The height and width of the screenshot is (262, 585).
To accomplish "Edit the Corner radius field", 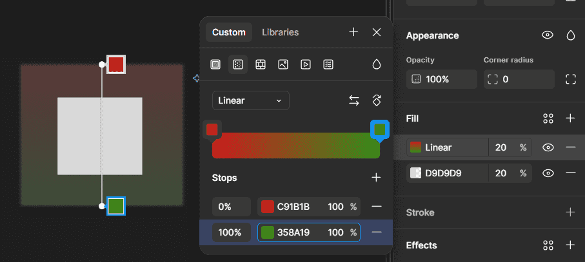I will [x=519, y=79].
